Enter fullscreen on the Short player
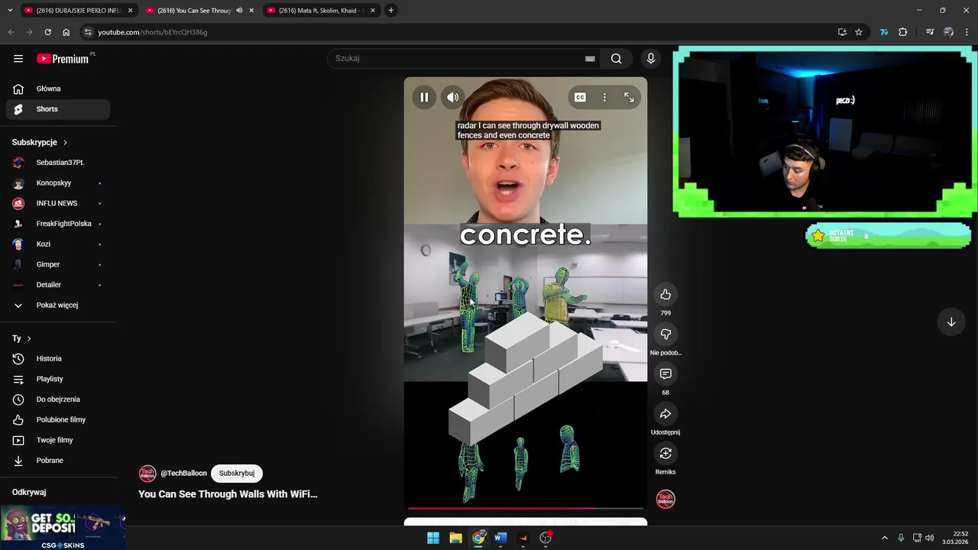Viewport: 978px width, 550px height. (629, 97)
